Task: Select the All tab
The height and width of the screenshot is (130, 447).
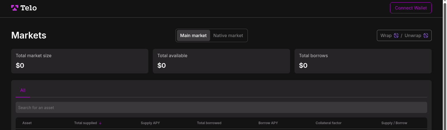Action: (x=23, y=90)
